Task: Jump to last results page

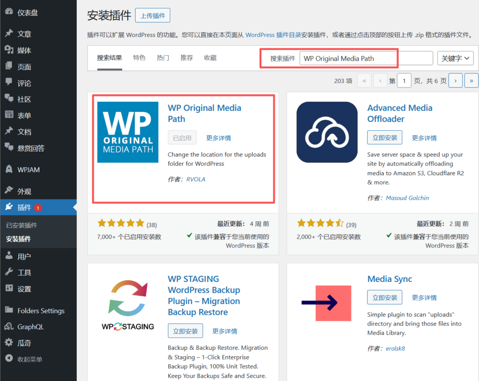Action: pyautogui.click(x=471, y=81)
